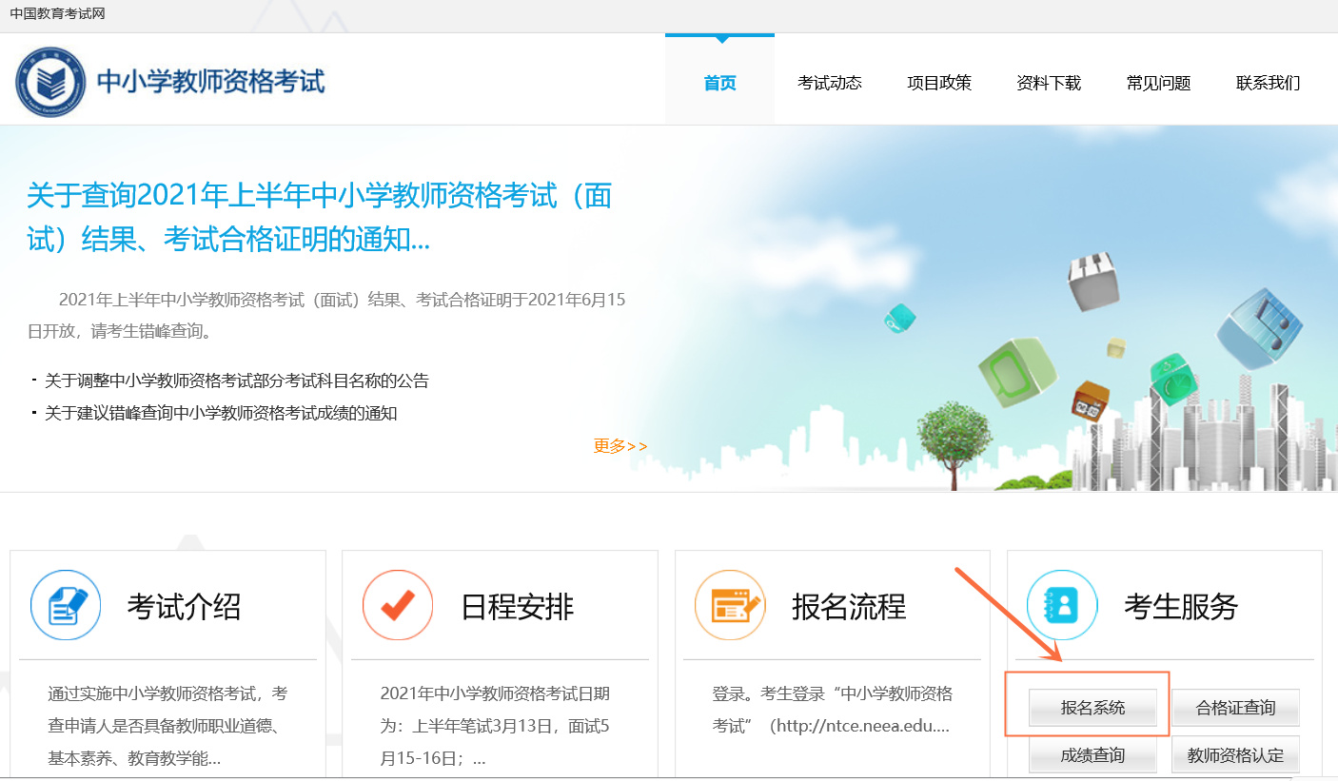The width and height of the screenshot is (1338, 781).
Task: Click the 考生服务 notebook icon
Action: (x=1062, y=606)
